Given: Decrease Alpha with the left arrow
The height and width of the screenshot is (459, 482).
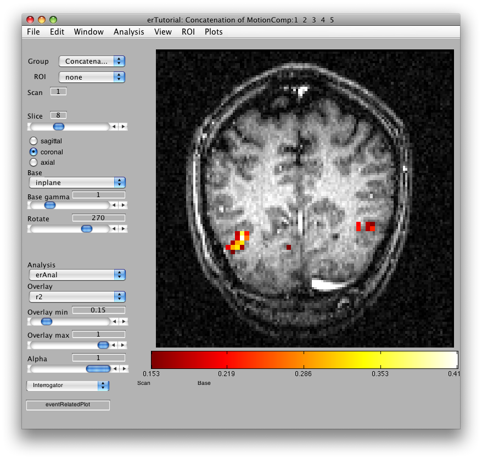Looking at the screenshot, I should coord(115,368).
